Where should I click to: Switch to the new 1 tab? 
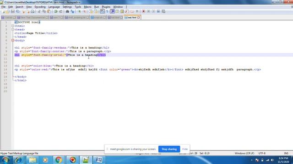56,17
